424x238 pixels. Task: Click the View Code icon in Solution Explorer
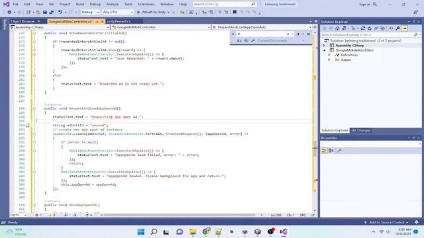coord(391,28)
